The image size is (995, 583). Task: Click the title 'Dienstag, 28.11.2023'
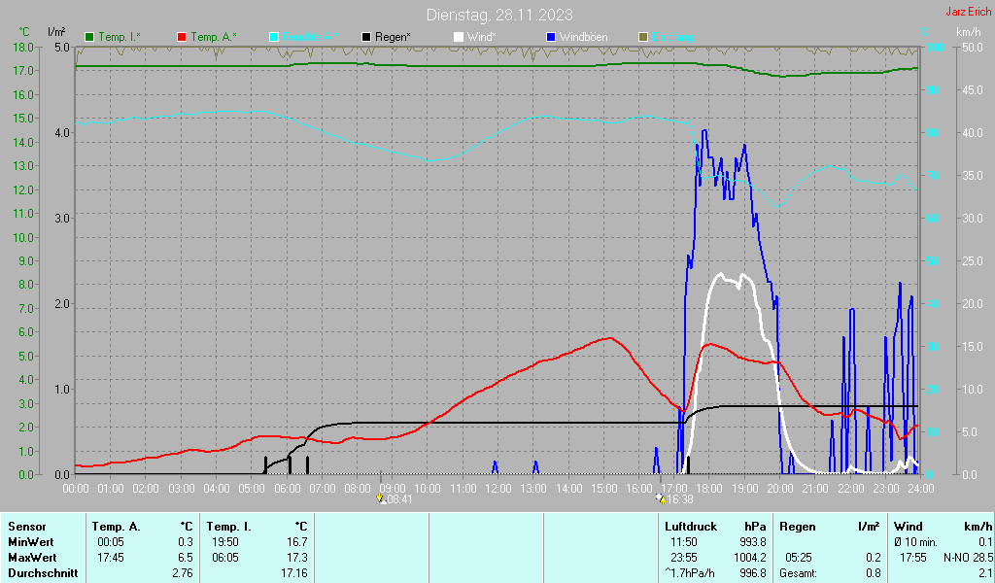[499, 15]
